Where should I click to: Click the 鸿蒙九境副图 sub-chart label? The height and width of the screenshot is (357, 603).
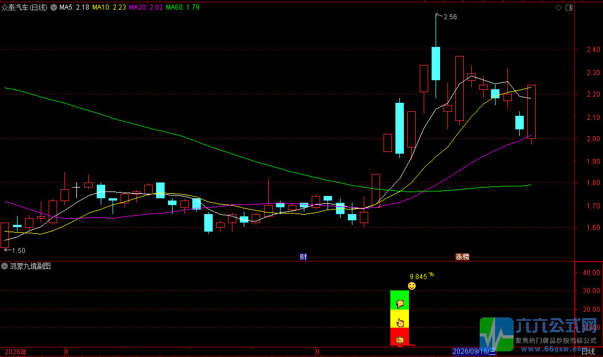[x=31, y=266]
